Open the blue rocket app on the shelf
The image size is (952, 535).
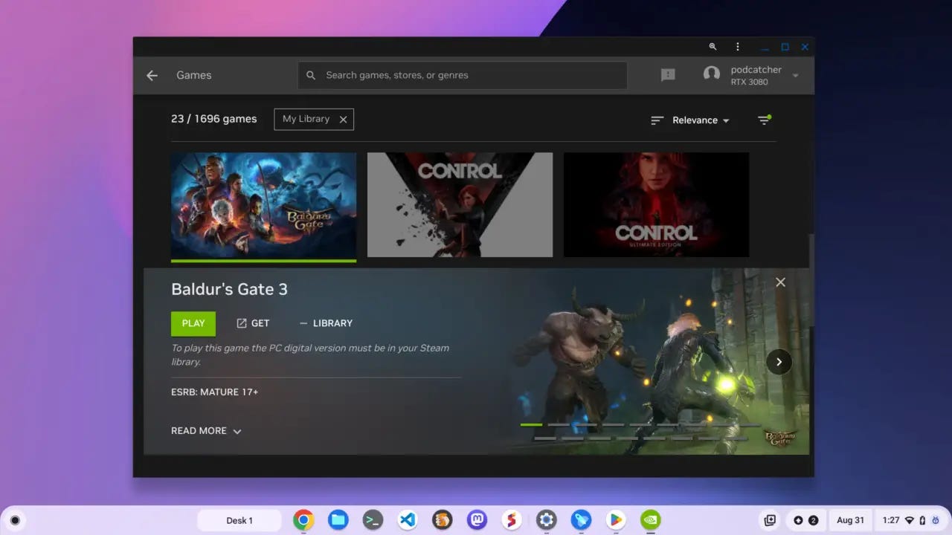pos(581,520)
